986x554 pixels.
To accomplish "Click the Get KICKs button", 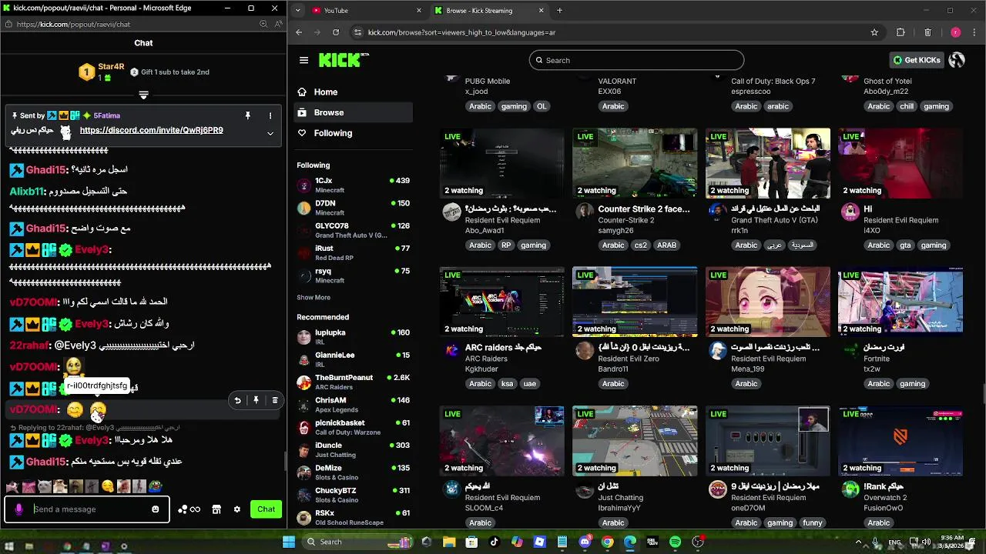I will (x=916, y=60).
